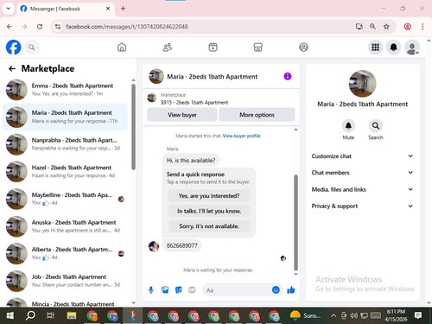Click the conversation list scrollbar
Image resolution: width=432 pixels, height=324 pixels.
[x=133, y=127]
